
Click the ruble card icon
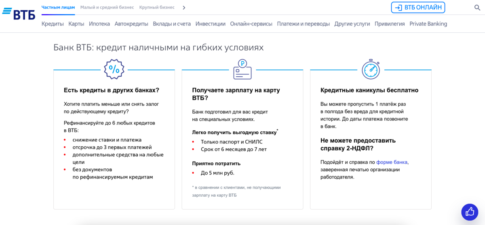(242, 69)
